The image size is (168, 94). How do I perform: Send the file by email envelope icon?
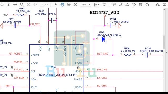(x=165, y=5)
